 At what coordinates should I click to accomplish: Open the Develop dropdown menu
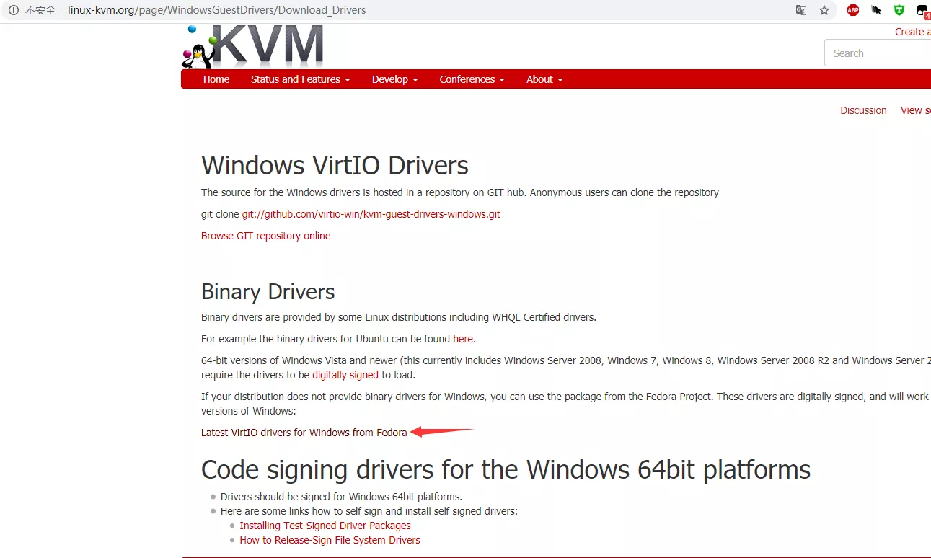(x=394, y=79)
